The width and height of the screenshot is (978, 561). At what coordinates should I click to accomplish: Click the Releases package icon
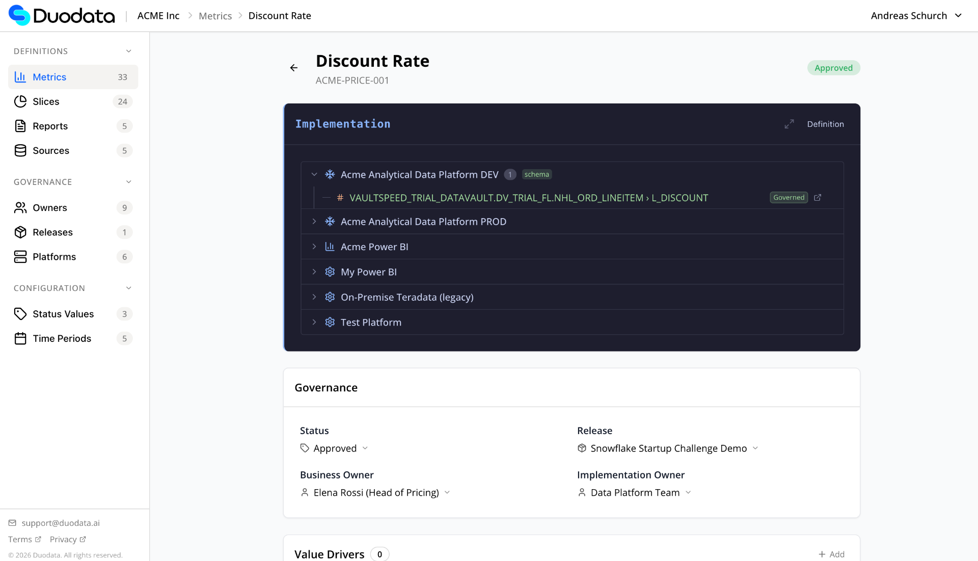pyautogui.click(x=20, y=232)
